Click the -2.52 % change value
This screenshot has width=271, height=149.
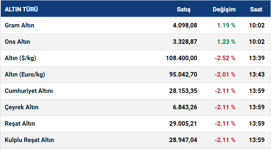tap(225, 58)
